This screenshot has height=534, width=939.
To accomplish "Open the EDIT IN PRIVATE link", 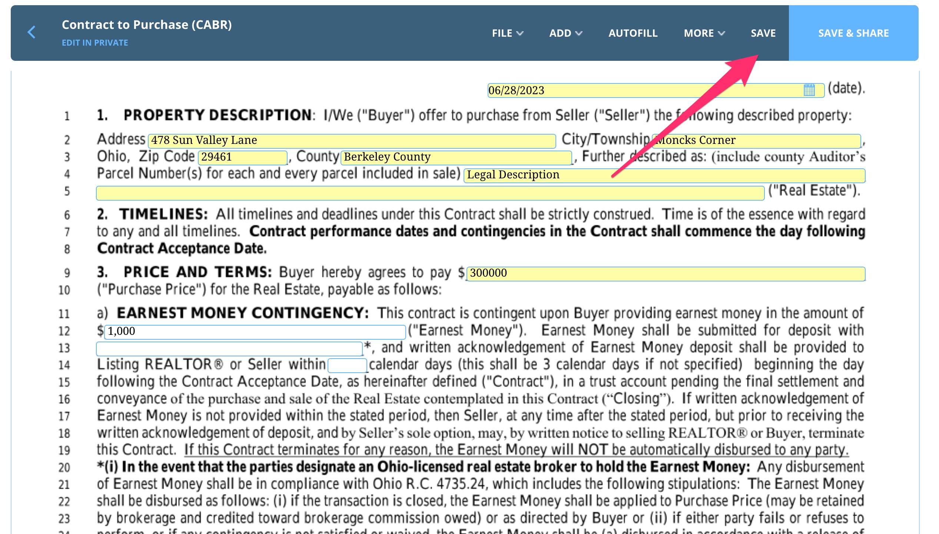I will [95, 43].
